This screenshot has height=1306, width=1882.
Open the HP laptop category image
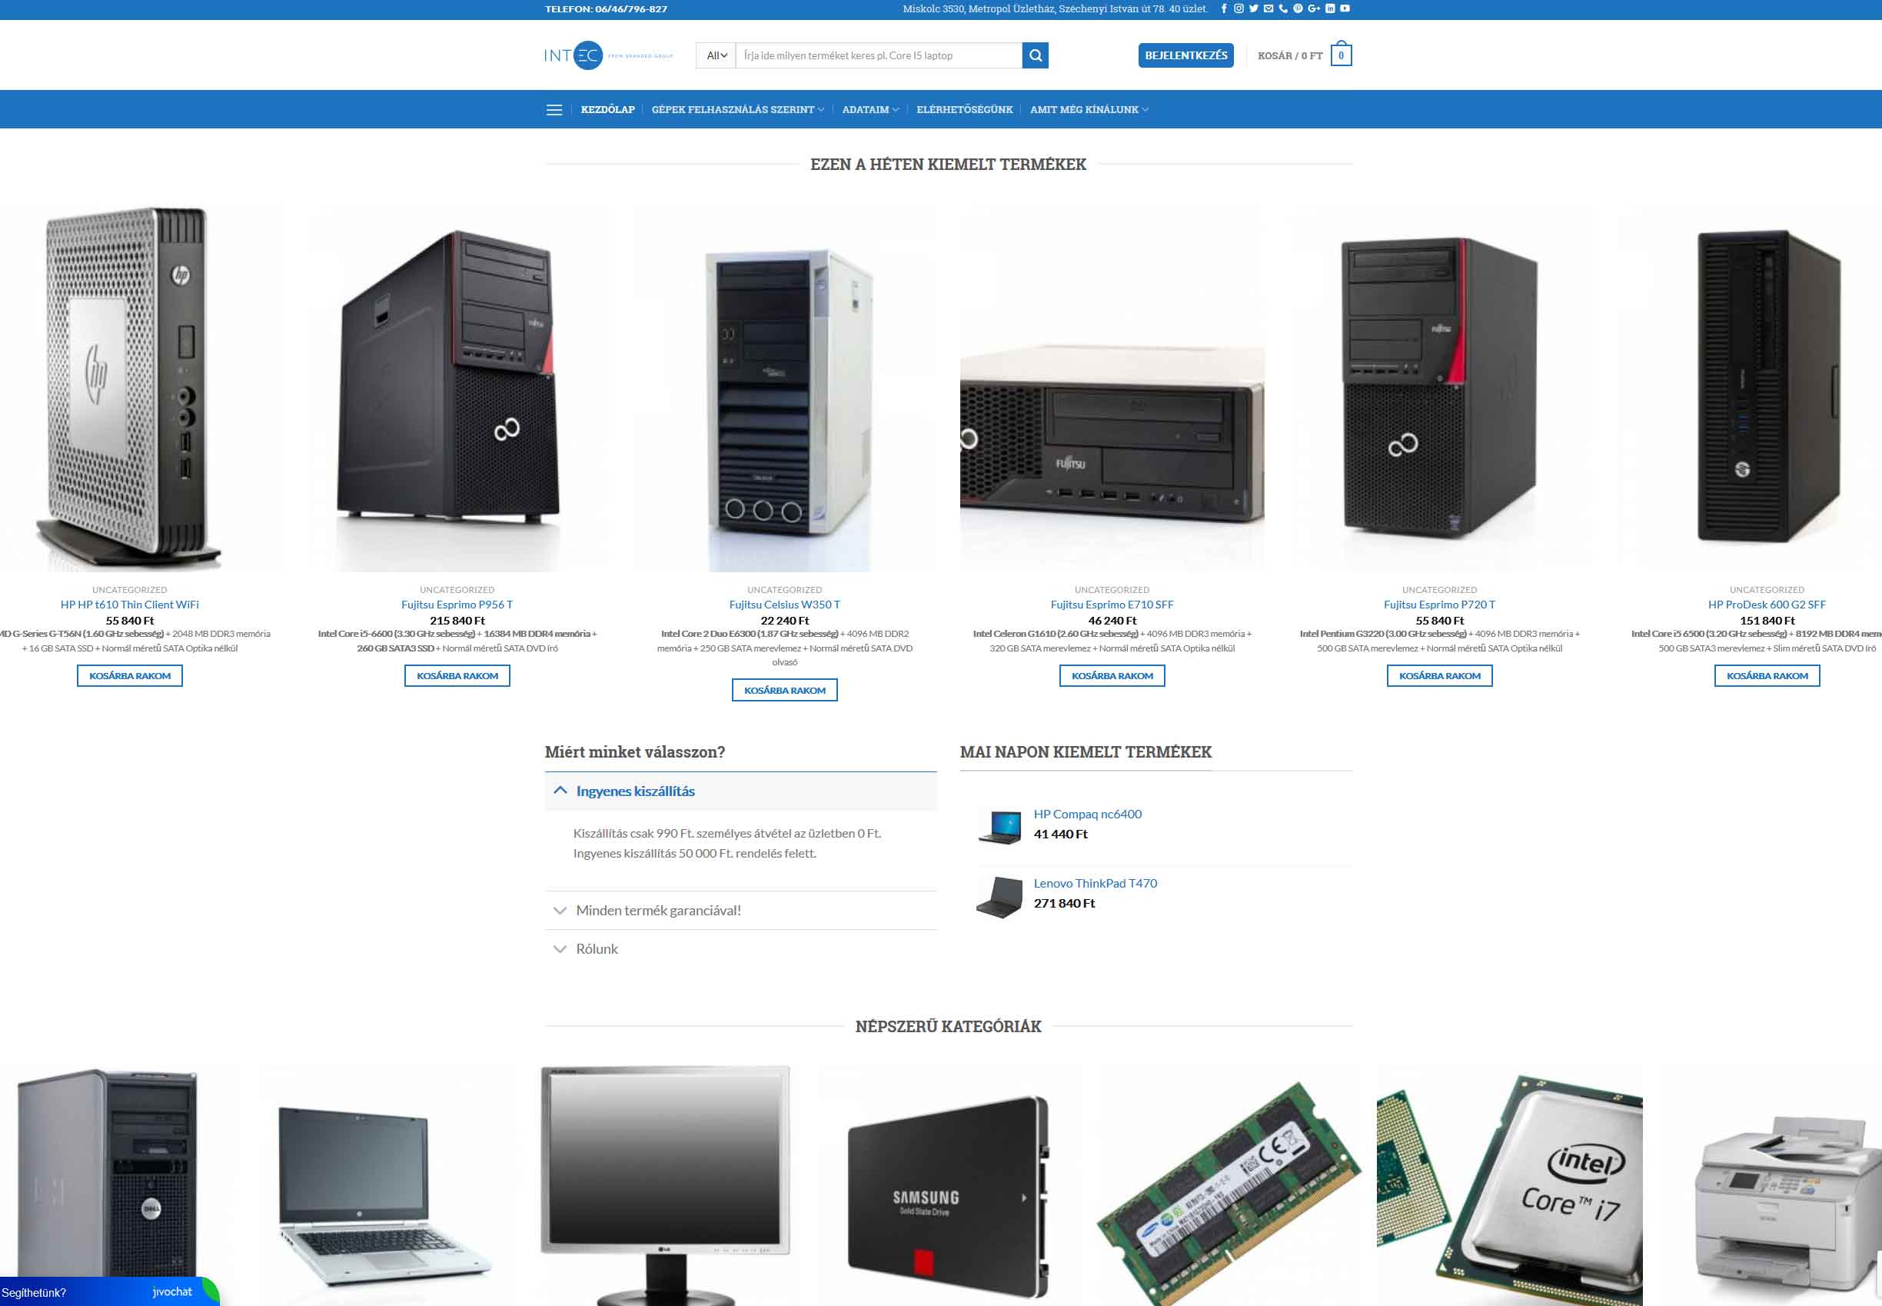point(386,1185)
